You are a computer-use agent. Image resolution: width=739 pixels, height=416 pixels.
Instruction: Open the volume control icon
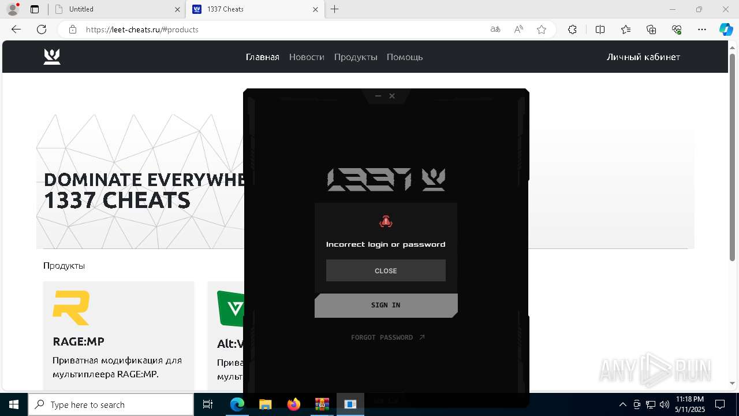665,404
